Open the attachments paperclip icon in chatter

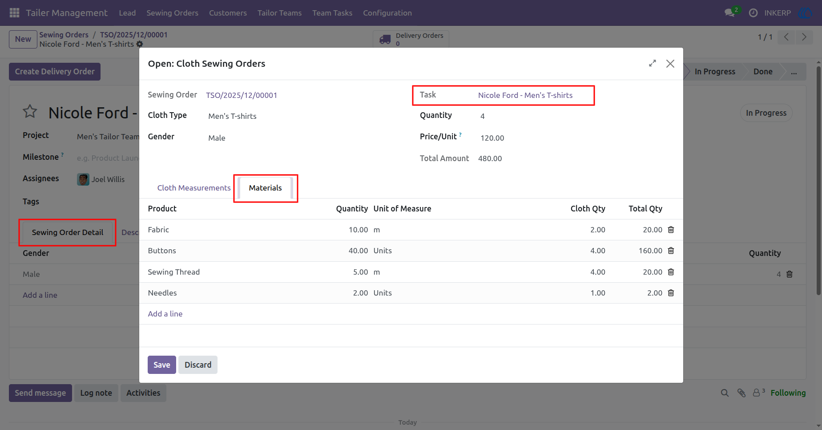click(x=741, y=393)
